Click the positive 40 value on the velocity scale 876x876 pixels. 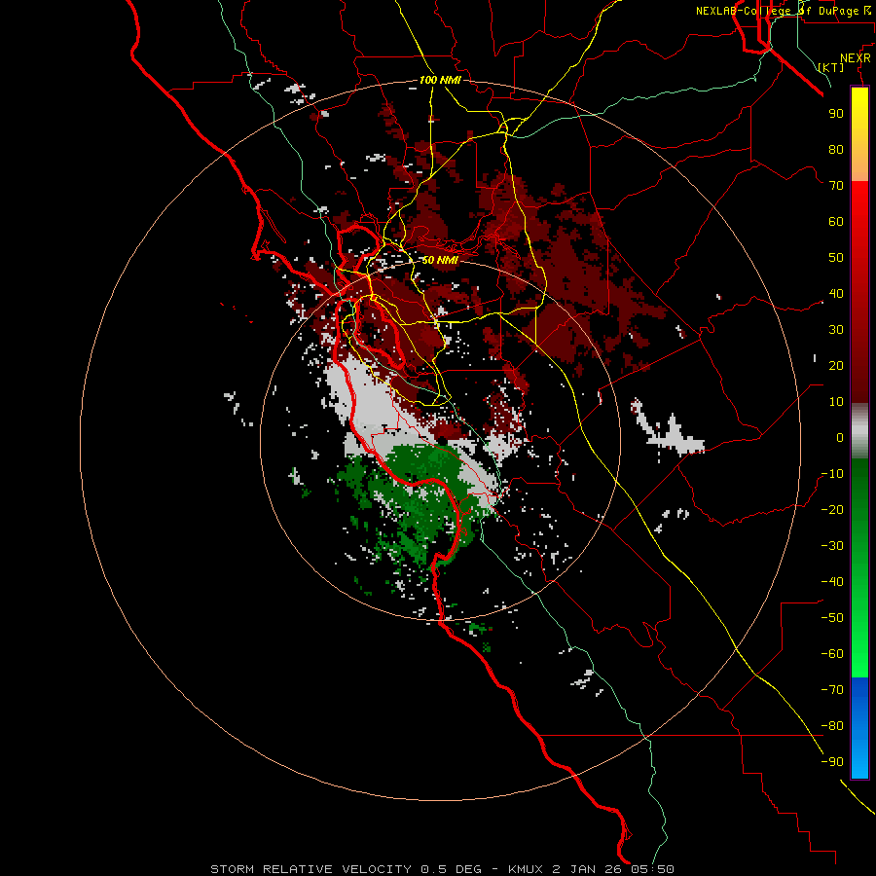pos(836,293)
